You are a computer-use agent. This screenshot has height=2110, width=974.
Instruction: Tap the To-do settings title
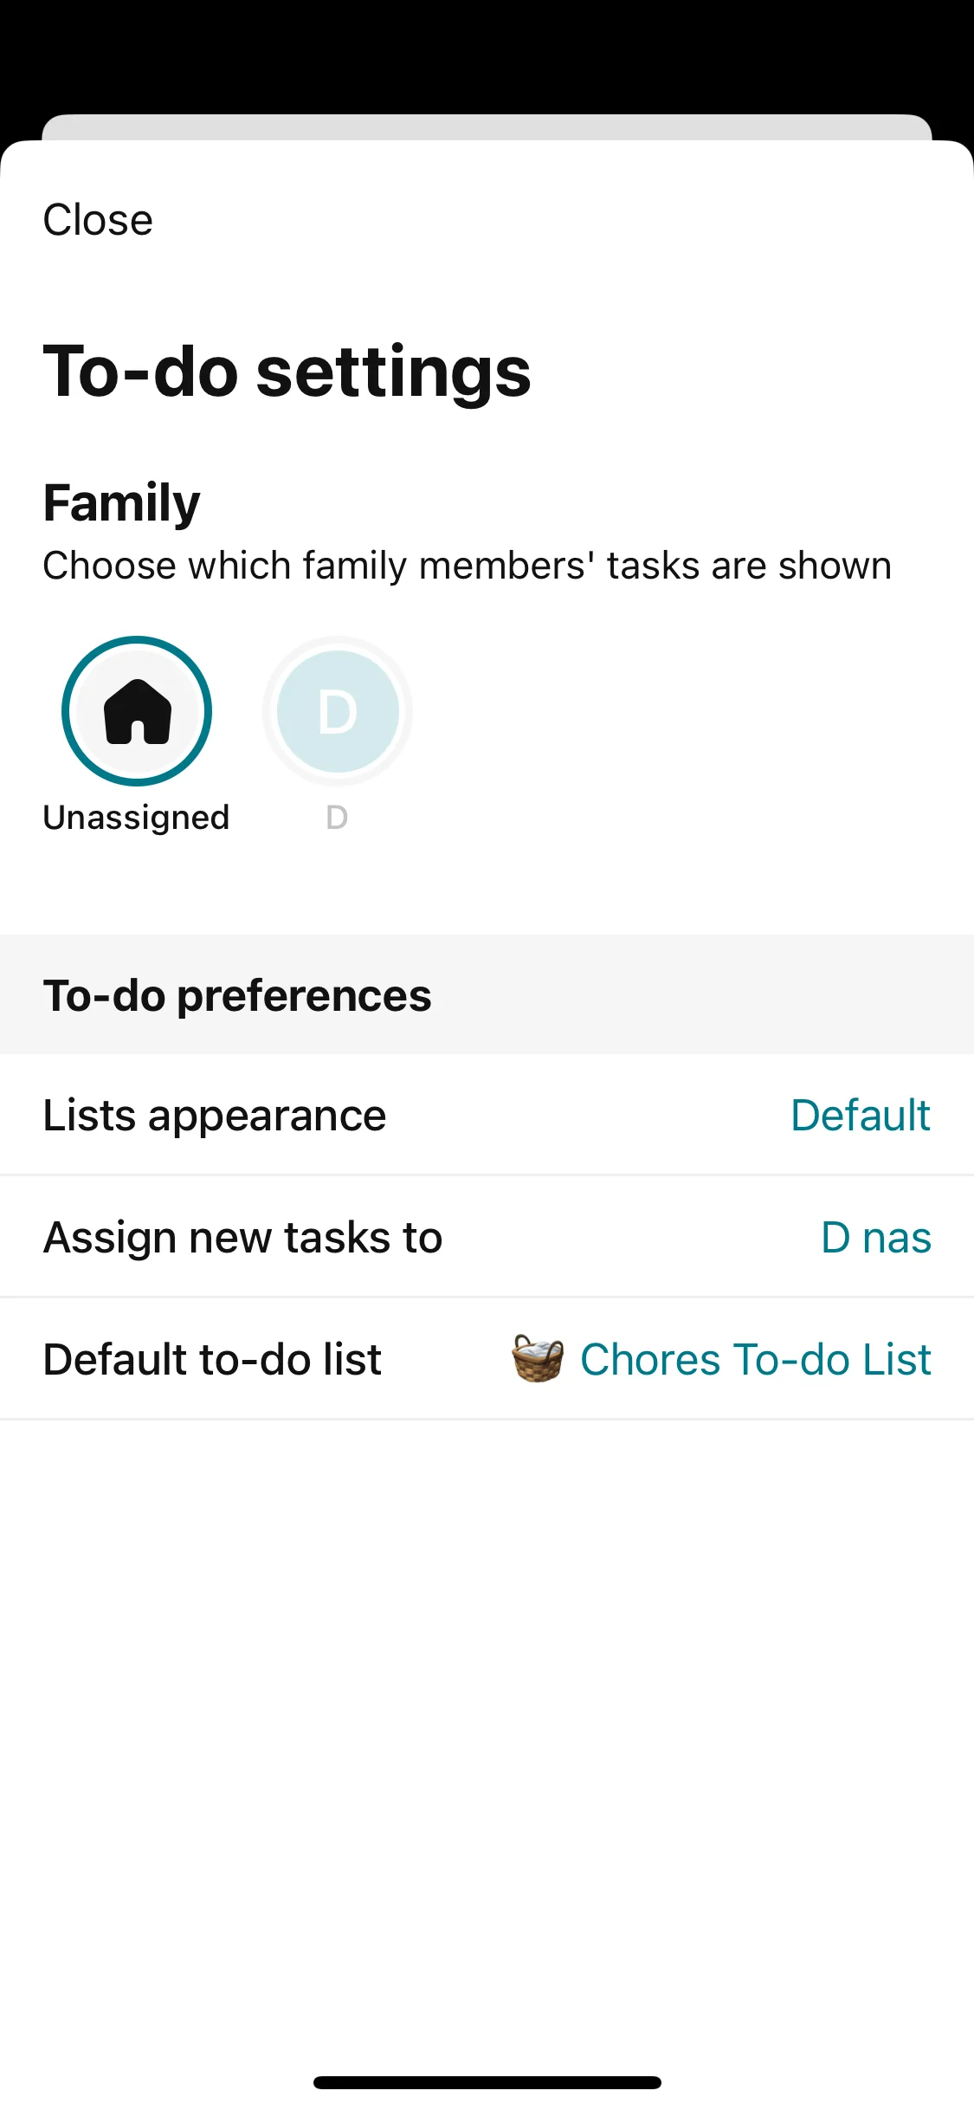[287, 371]
